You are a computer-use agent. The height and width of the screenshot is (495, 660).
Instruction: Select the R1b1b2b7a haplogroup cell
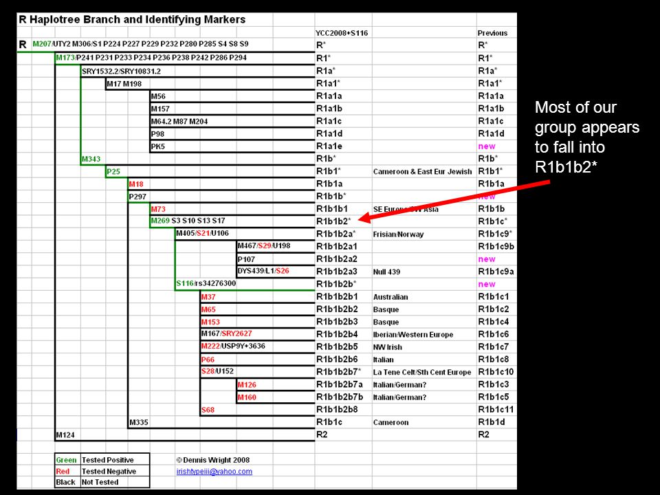(x=339, y=385)
